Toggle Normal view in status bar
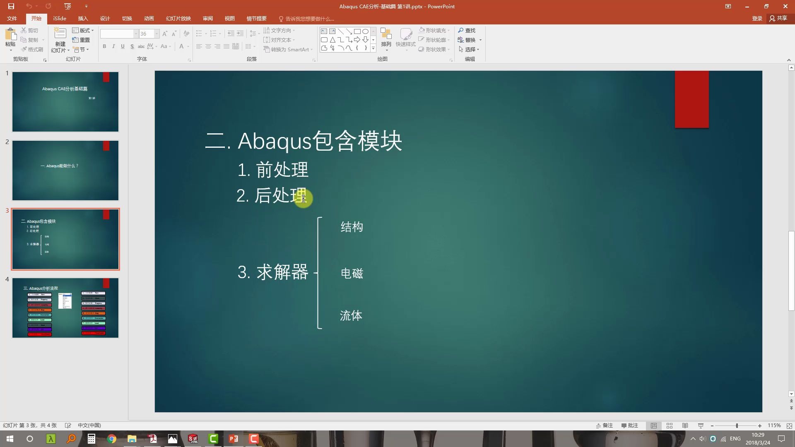 pos(654,425)
